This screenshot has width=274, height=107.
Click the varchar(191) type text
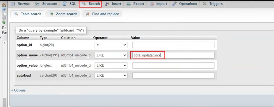pyautogui.click(x=50, y=55)
